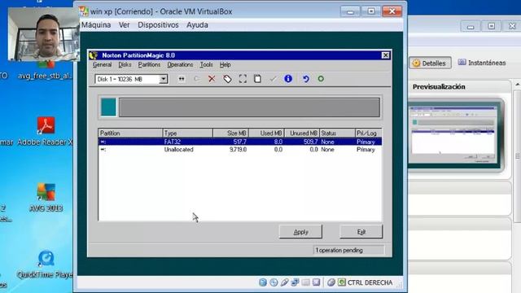
Task: Click the Exit button
Action: [x=361, y=232]
